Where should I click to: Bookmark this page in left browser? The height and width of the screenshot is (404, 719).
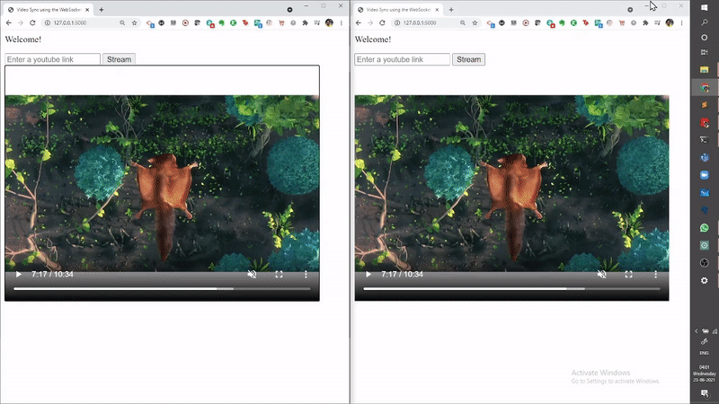(x=134, y=23)
